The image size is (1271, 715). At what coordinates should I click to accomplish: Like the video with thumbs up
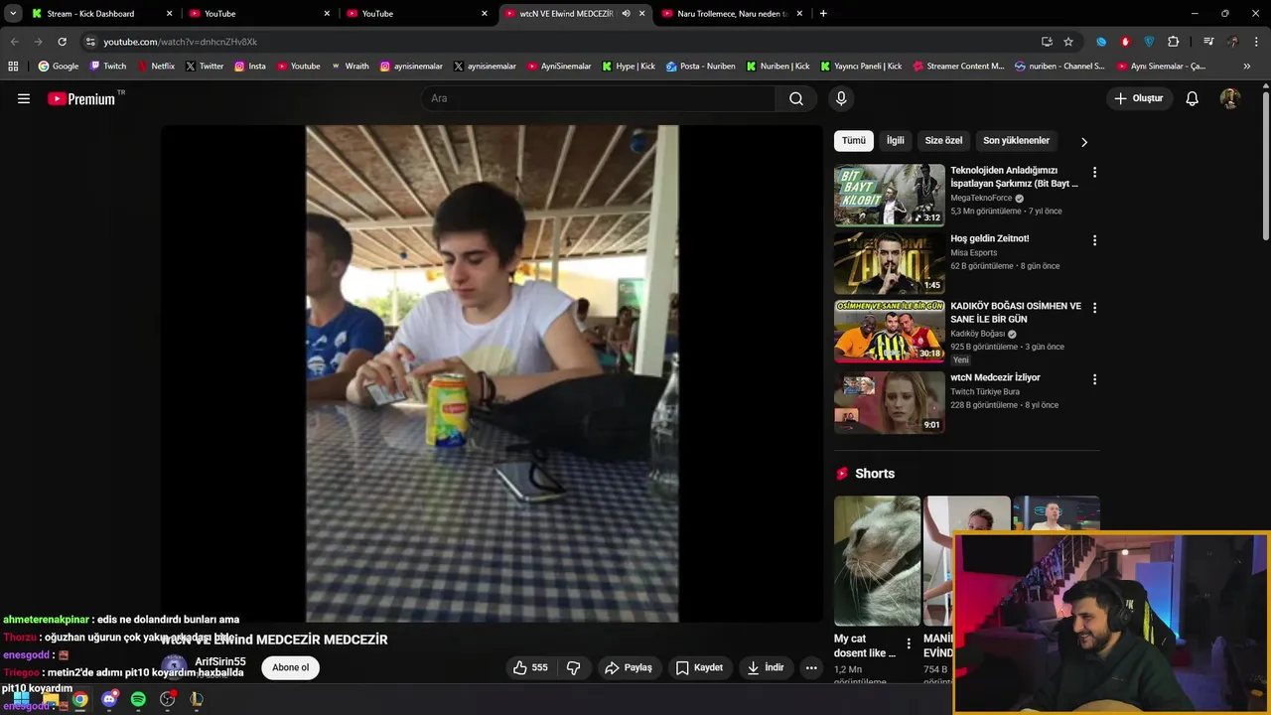coord(530,667)
